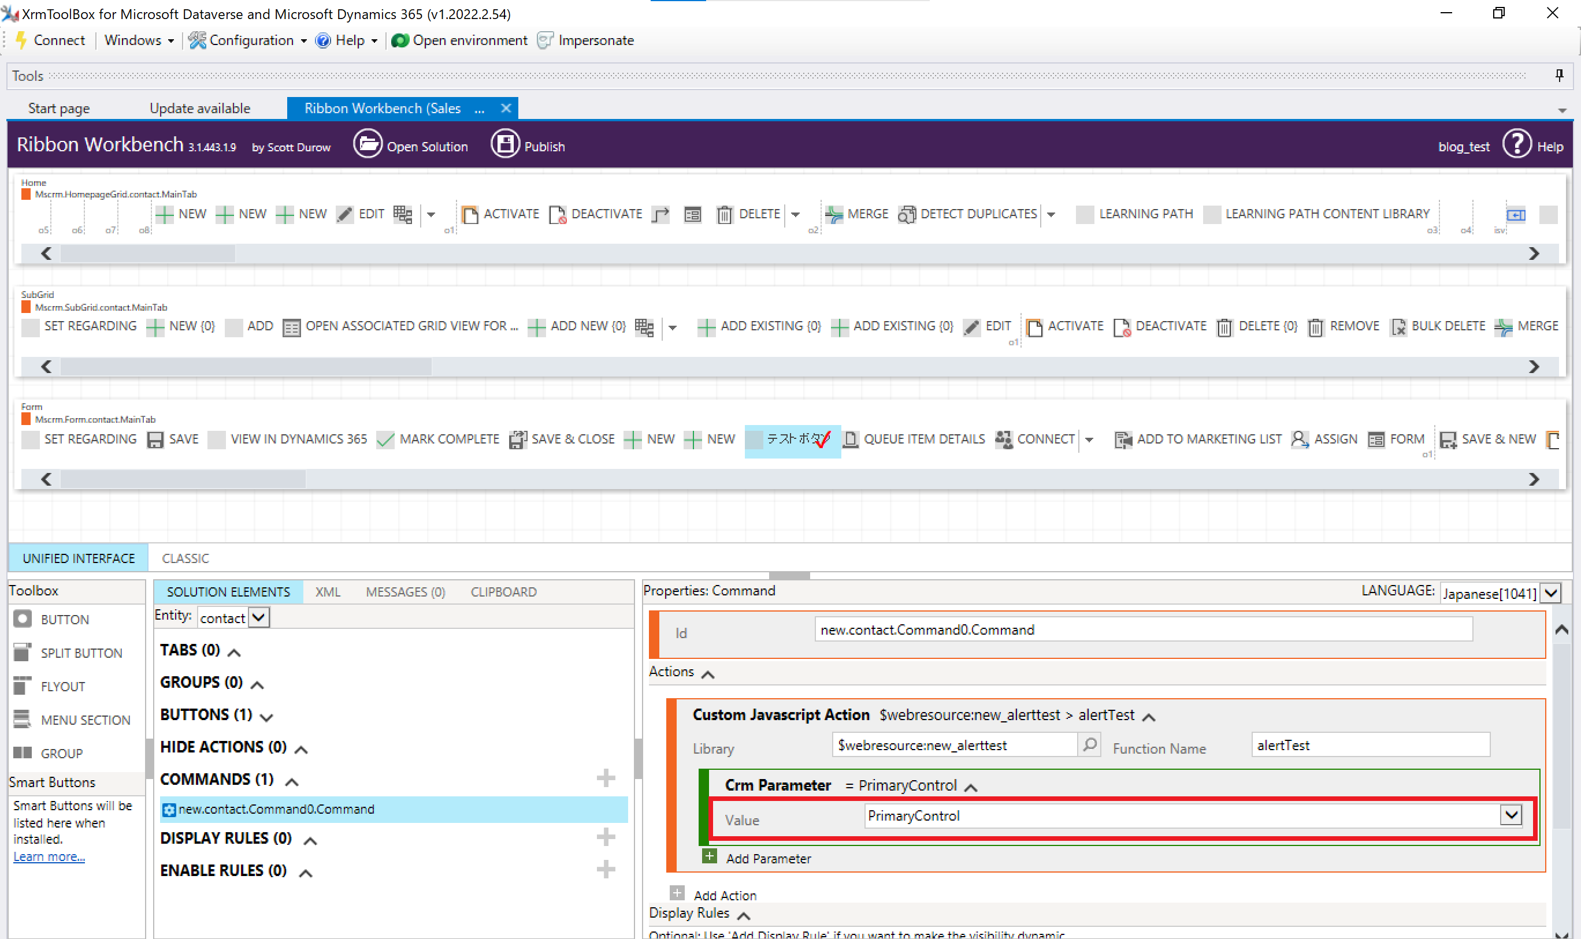Open the Update available tab
Viewport: 1581px width, 939px height.
[200, 108]
